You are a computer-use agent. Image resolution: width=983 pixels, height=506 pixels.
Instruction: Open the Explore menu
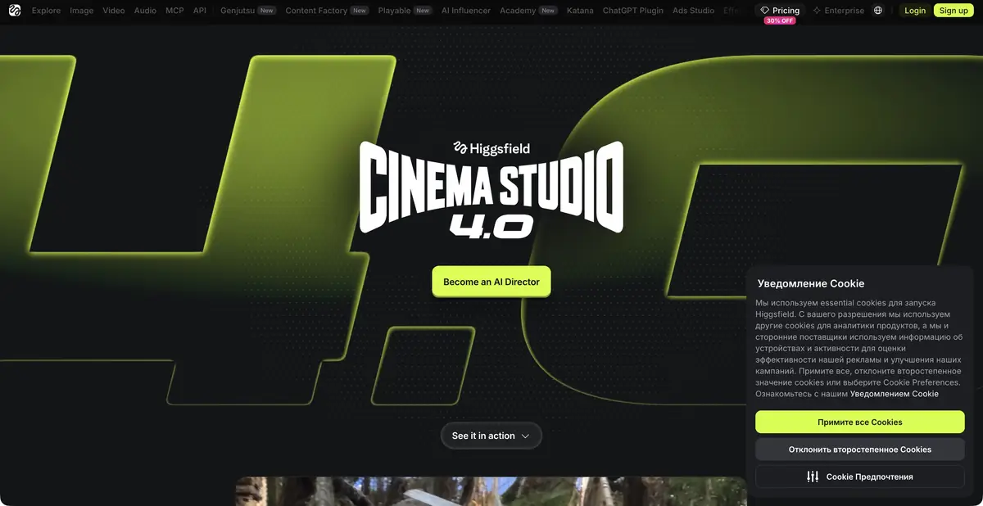[46, 11]
